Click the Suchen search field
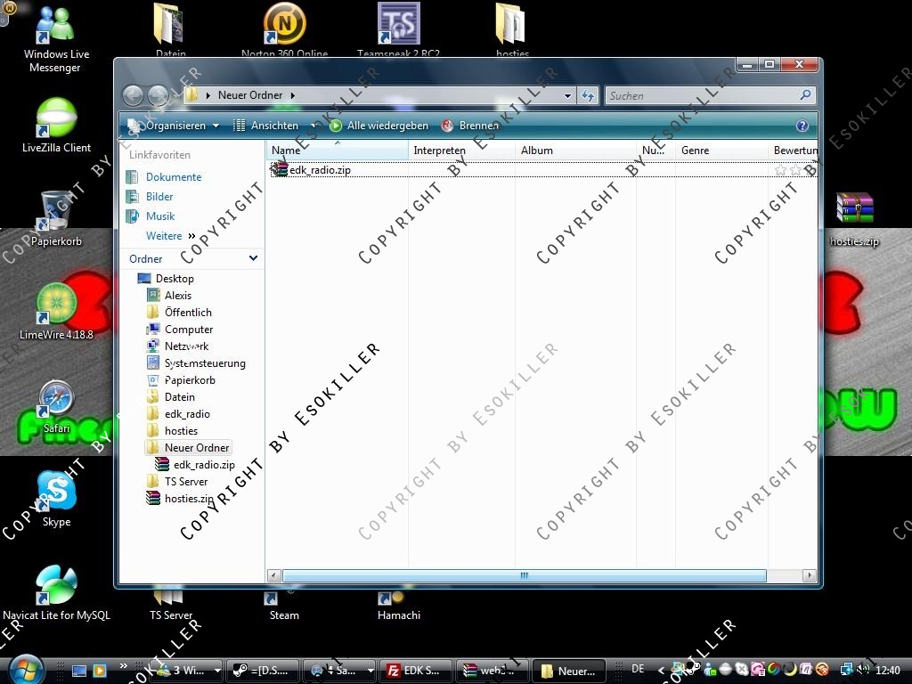This screenshot has width=912, height=684. (x=702, y=95)
